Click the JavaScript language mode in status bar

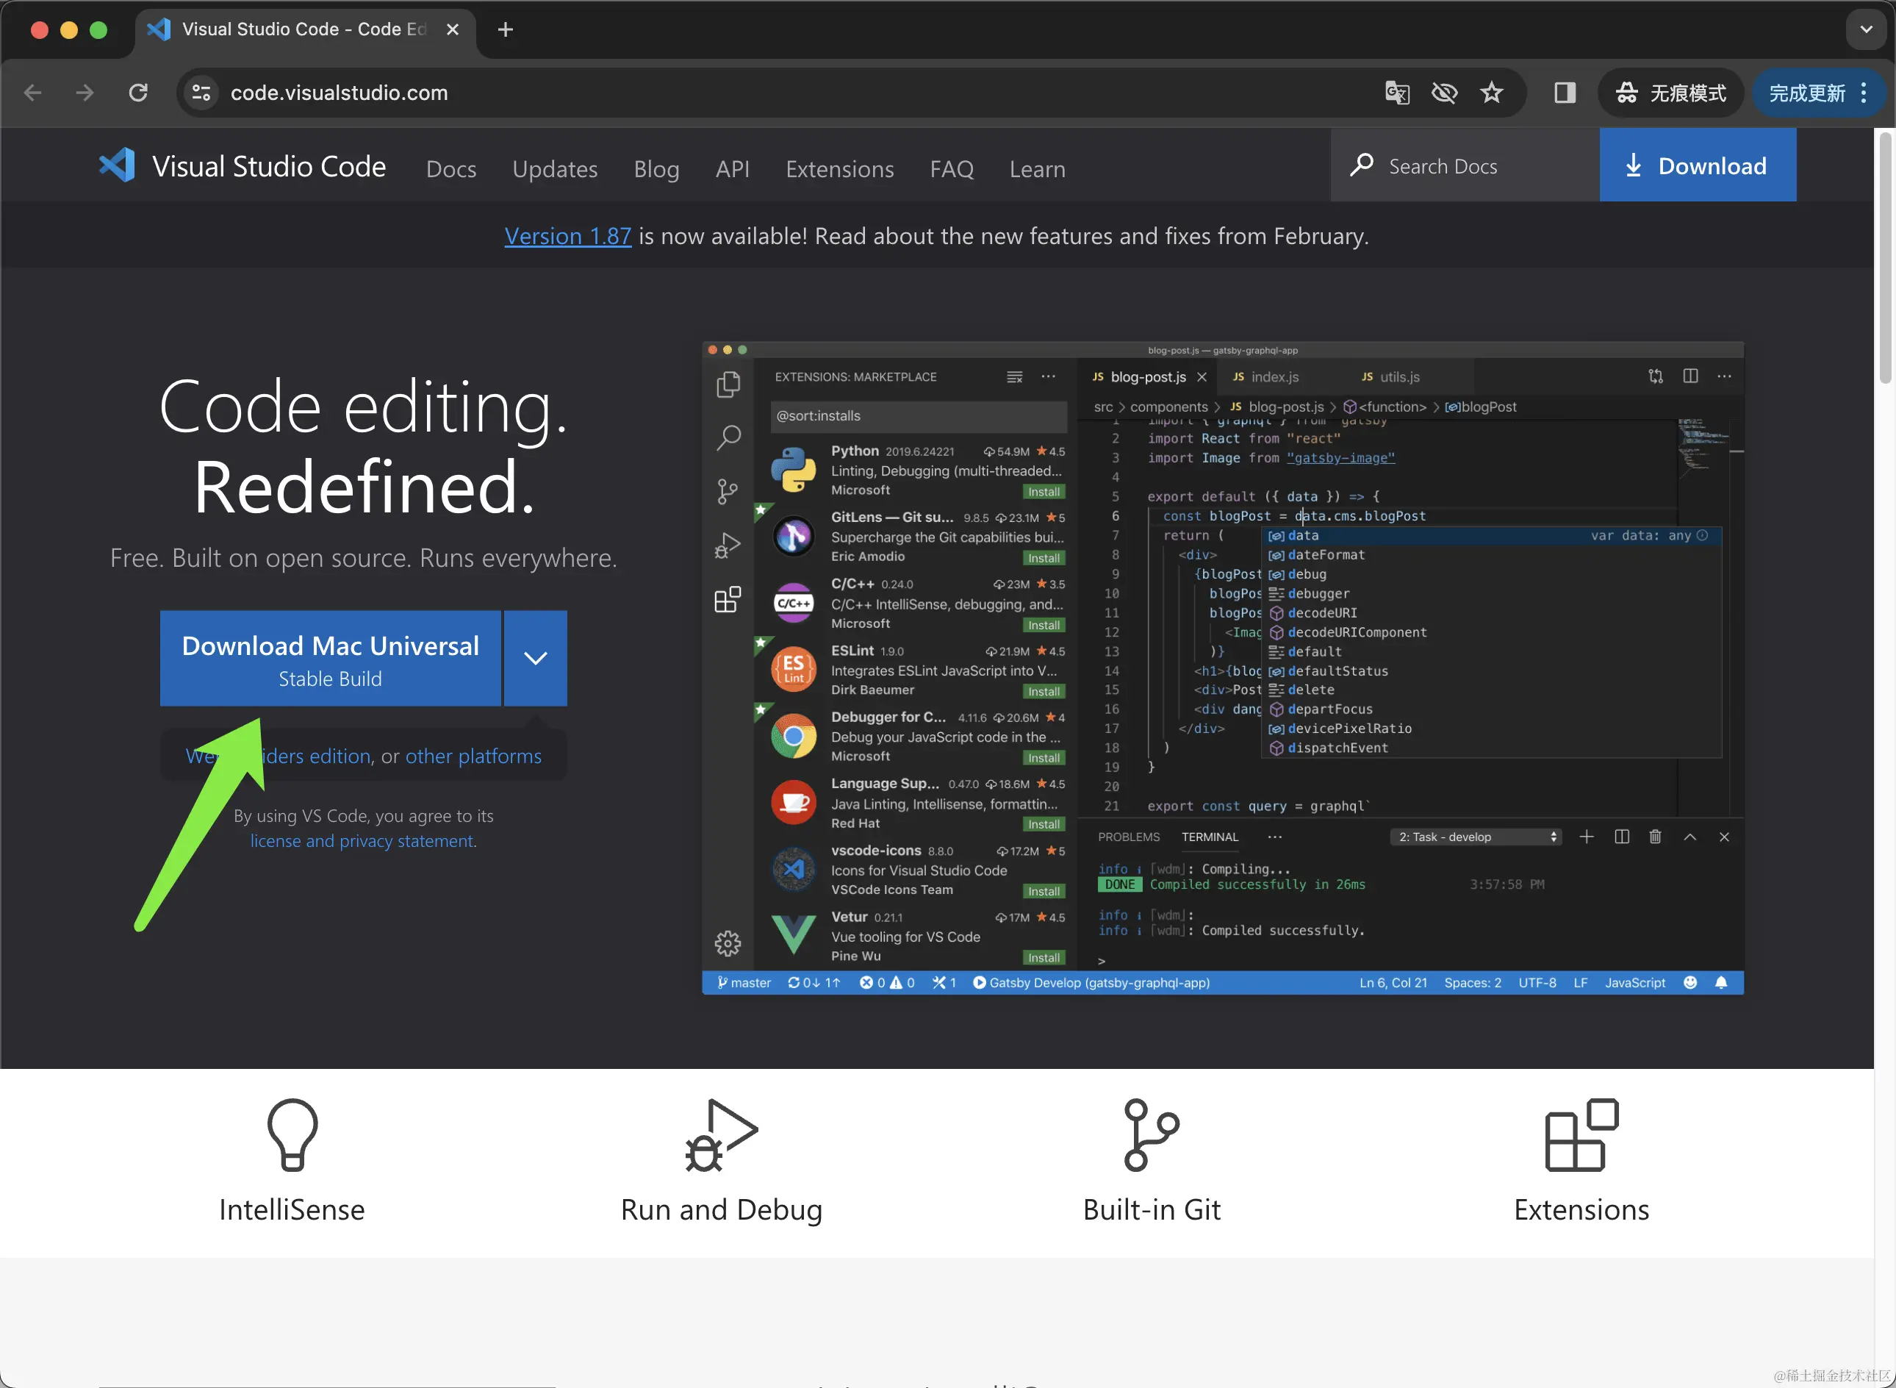coord(1635,982)
